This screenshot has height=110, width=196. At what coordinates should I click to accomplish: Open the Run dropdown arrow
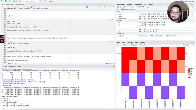point(102,7)
